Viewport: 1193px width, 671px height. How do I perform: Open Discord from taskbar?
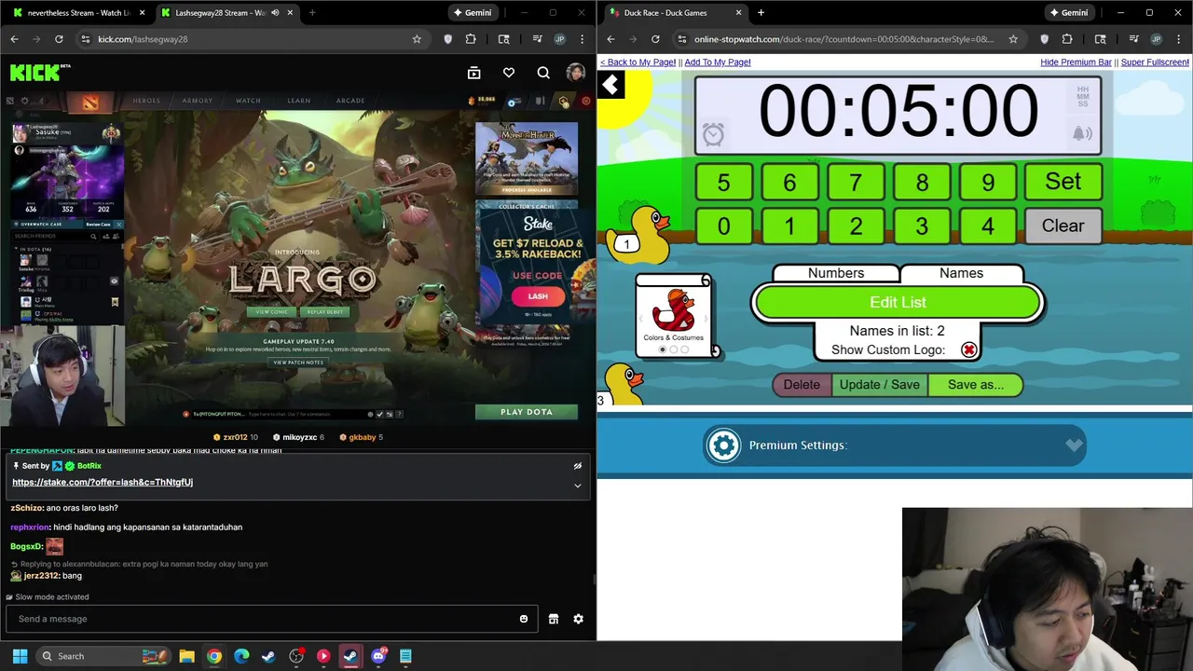378,656
